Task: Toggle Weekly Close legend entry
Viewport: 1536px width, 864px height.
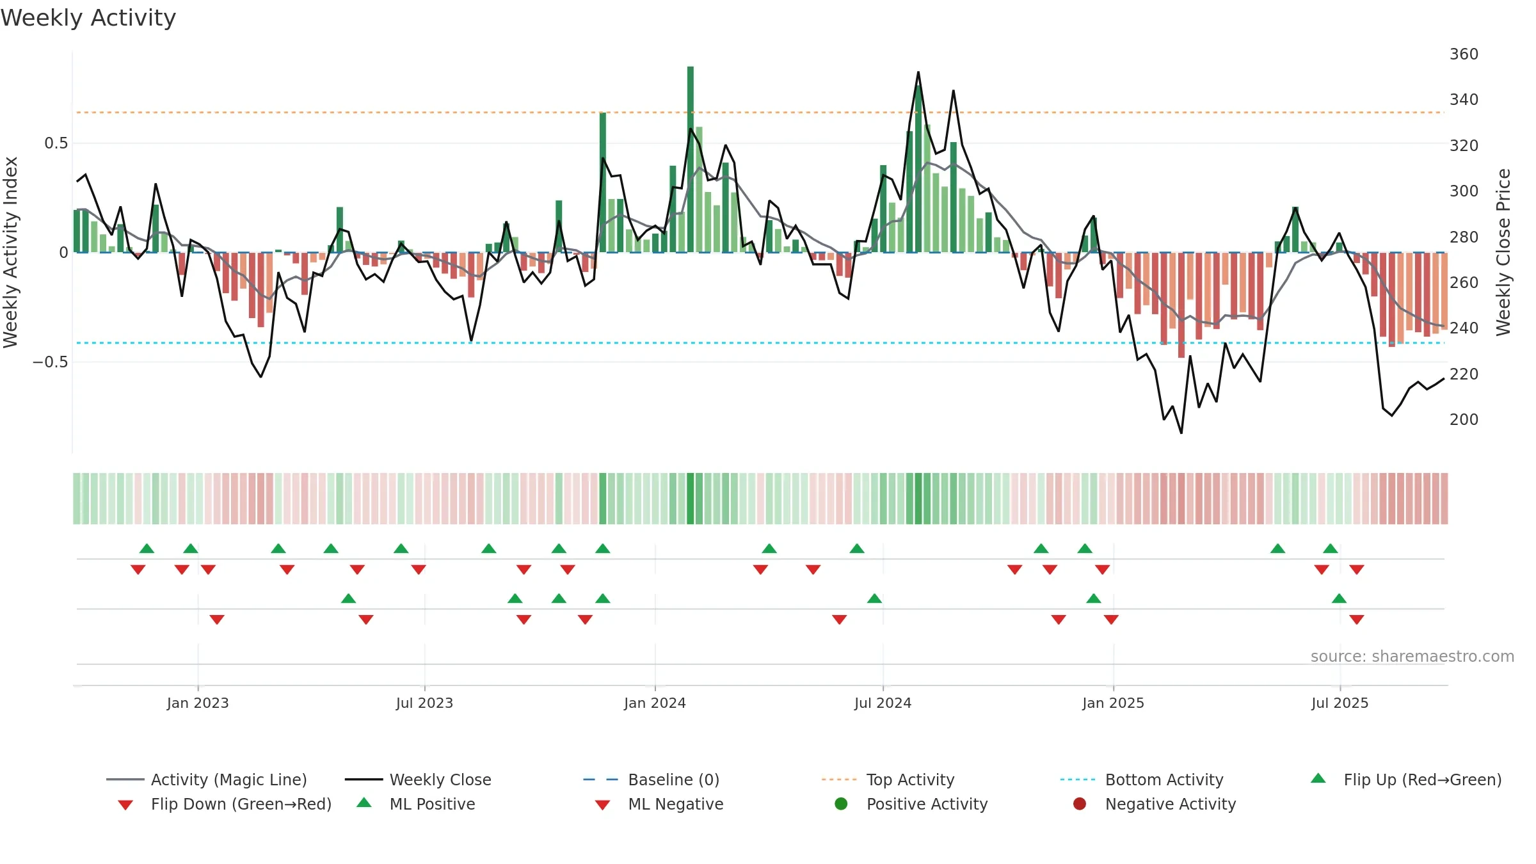Action: (418, 780)
